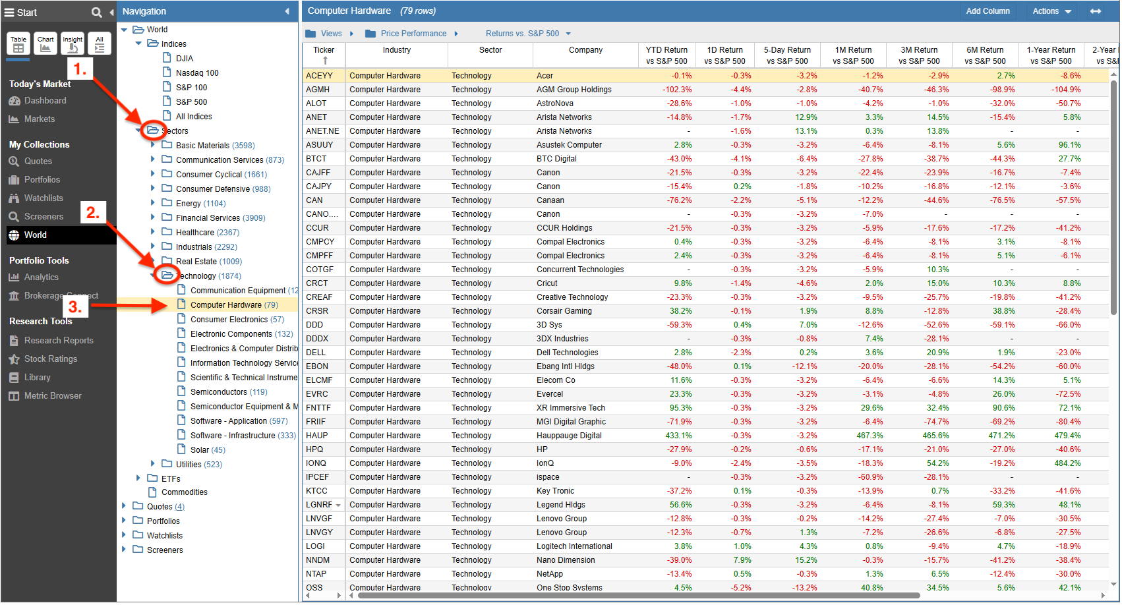1122x605 pixels.
Task: Switch to Insight view mode
Action: coord(73,44)
